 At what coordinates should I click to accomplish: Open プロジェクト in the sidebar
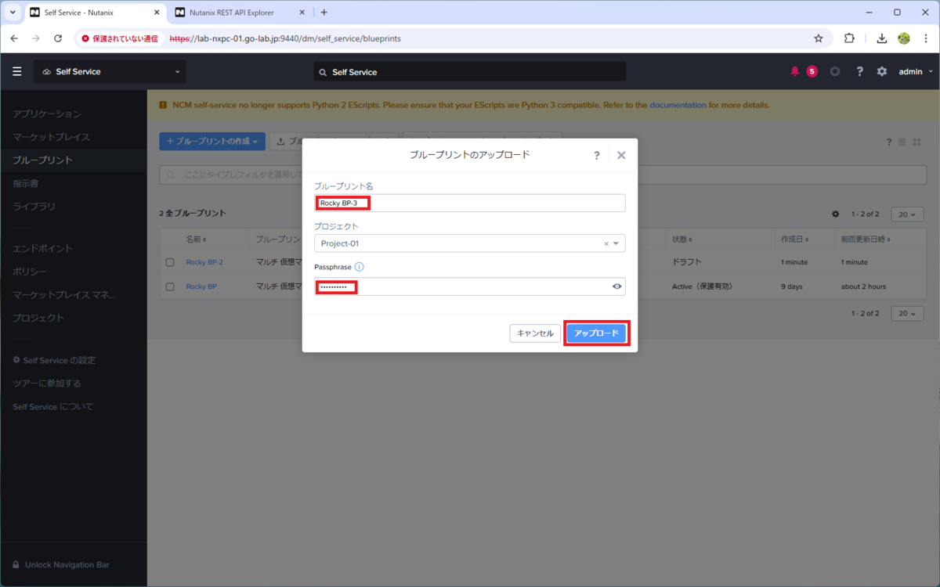pos(38,318)
